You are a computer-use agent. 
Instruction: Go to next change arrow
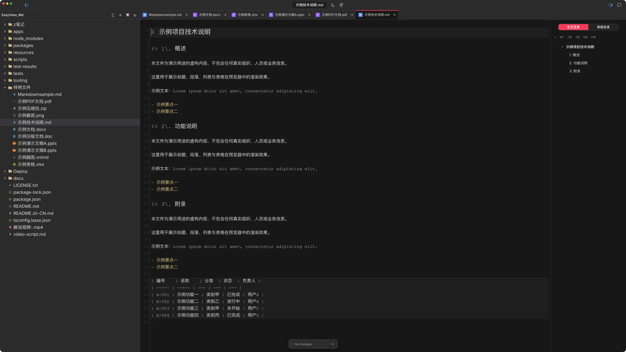pyautogui.click(x=324, y=344)
